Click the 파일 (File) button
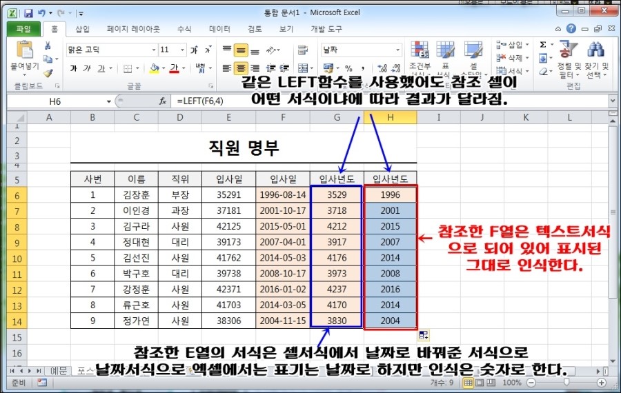Image resolution: width=621 pixels, height=393 pixels. click(x=23, y=29)
